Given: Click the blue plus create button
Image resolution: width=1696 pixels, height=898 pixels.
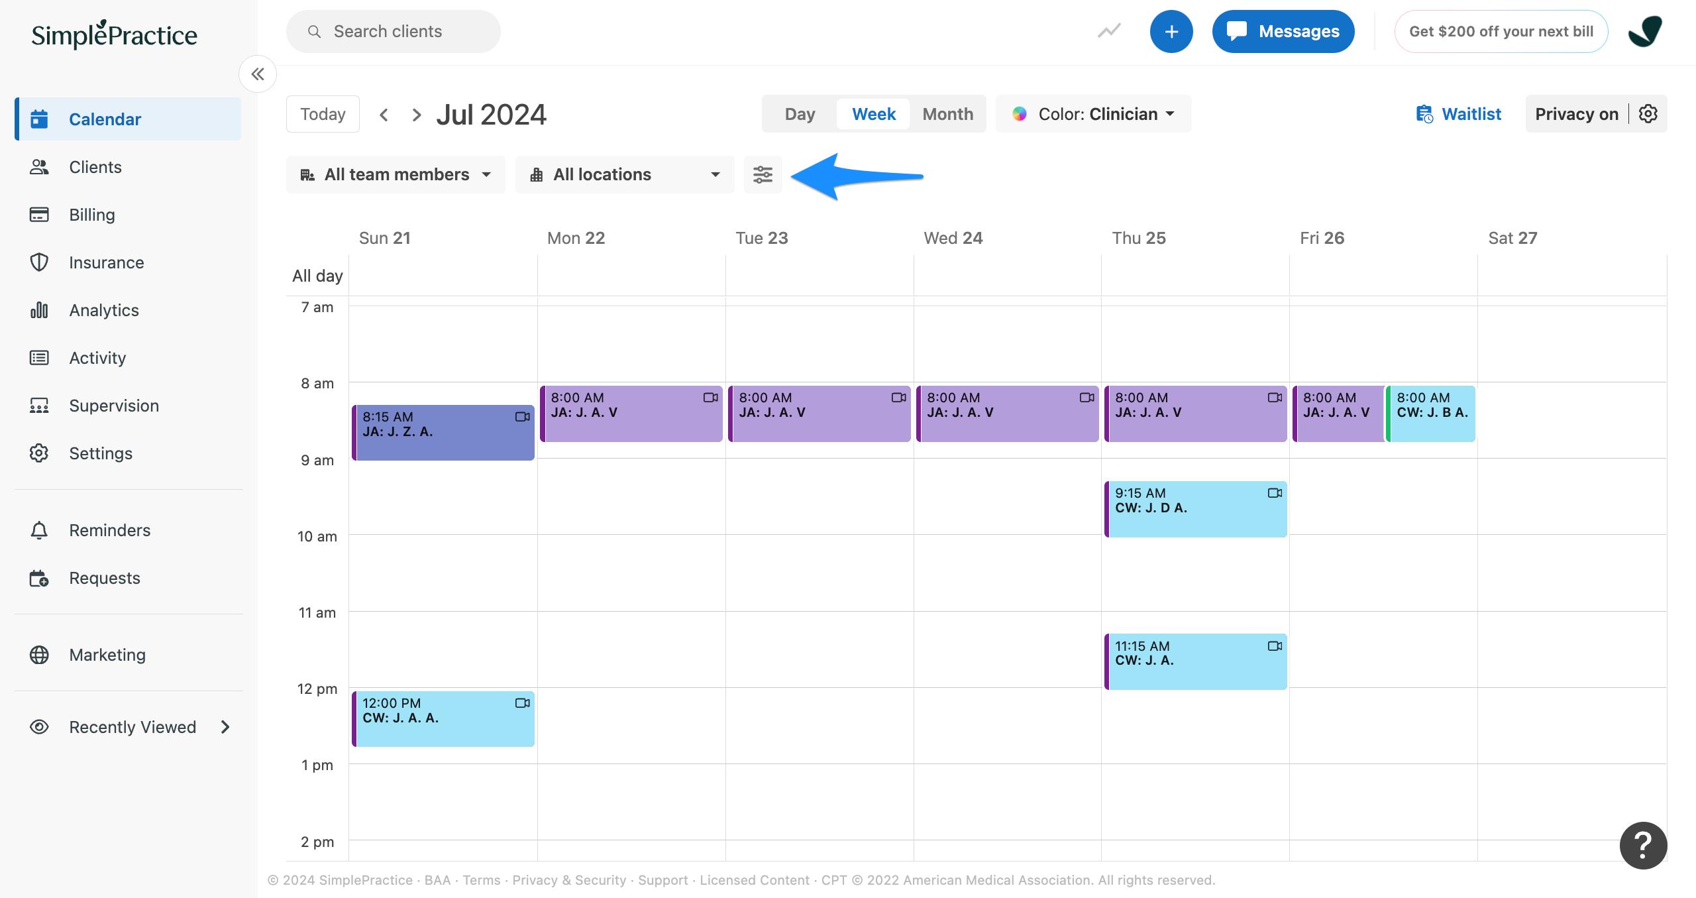Looking at the screenshot, I should click(1171, 31).
